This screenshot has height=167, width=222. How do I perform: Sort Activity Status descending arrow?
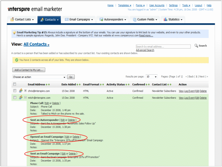pos(129,85)
